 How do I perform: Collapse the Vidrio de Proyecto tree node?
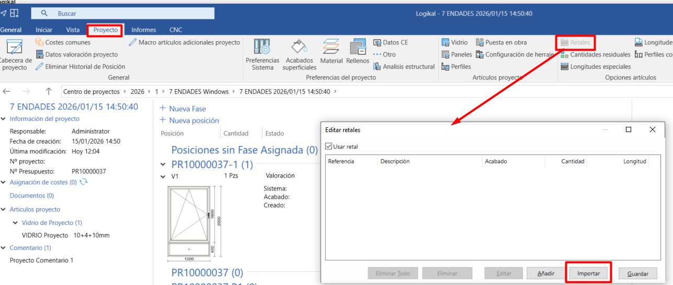tap(16, 223)
